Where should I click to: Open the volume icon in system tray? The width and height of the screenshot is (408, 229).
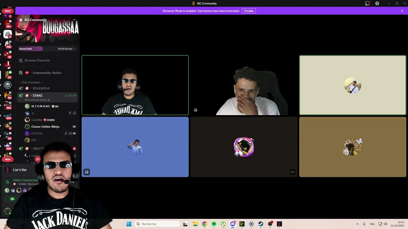(386, 224)
